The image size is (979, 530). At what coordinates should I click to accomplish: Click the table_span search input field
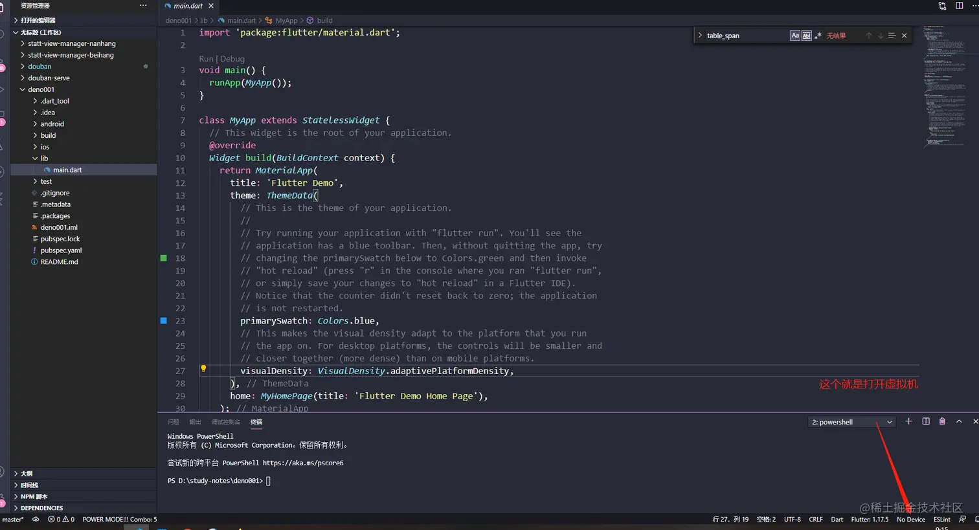coord(747,36)
